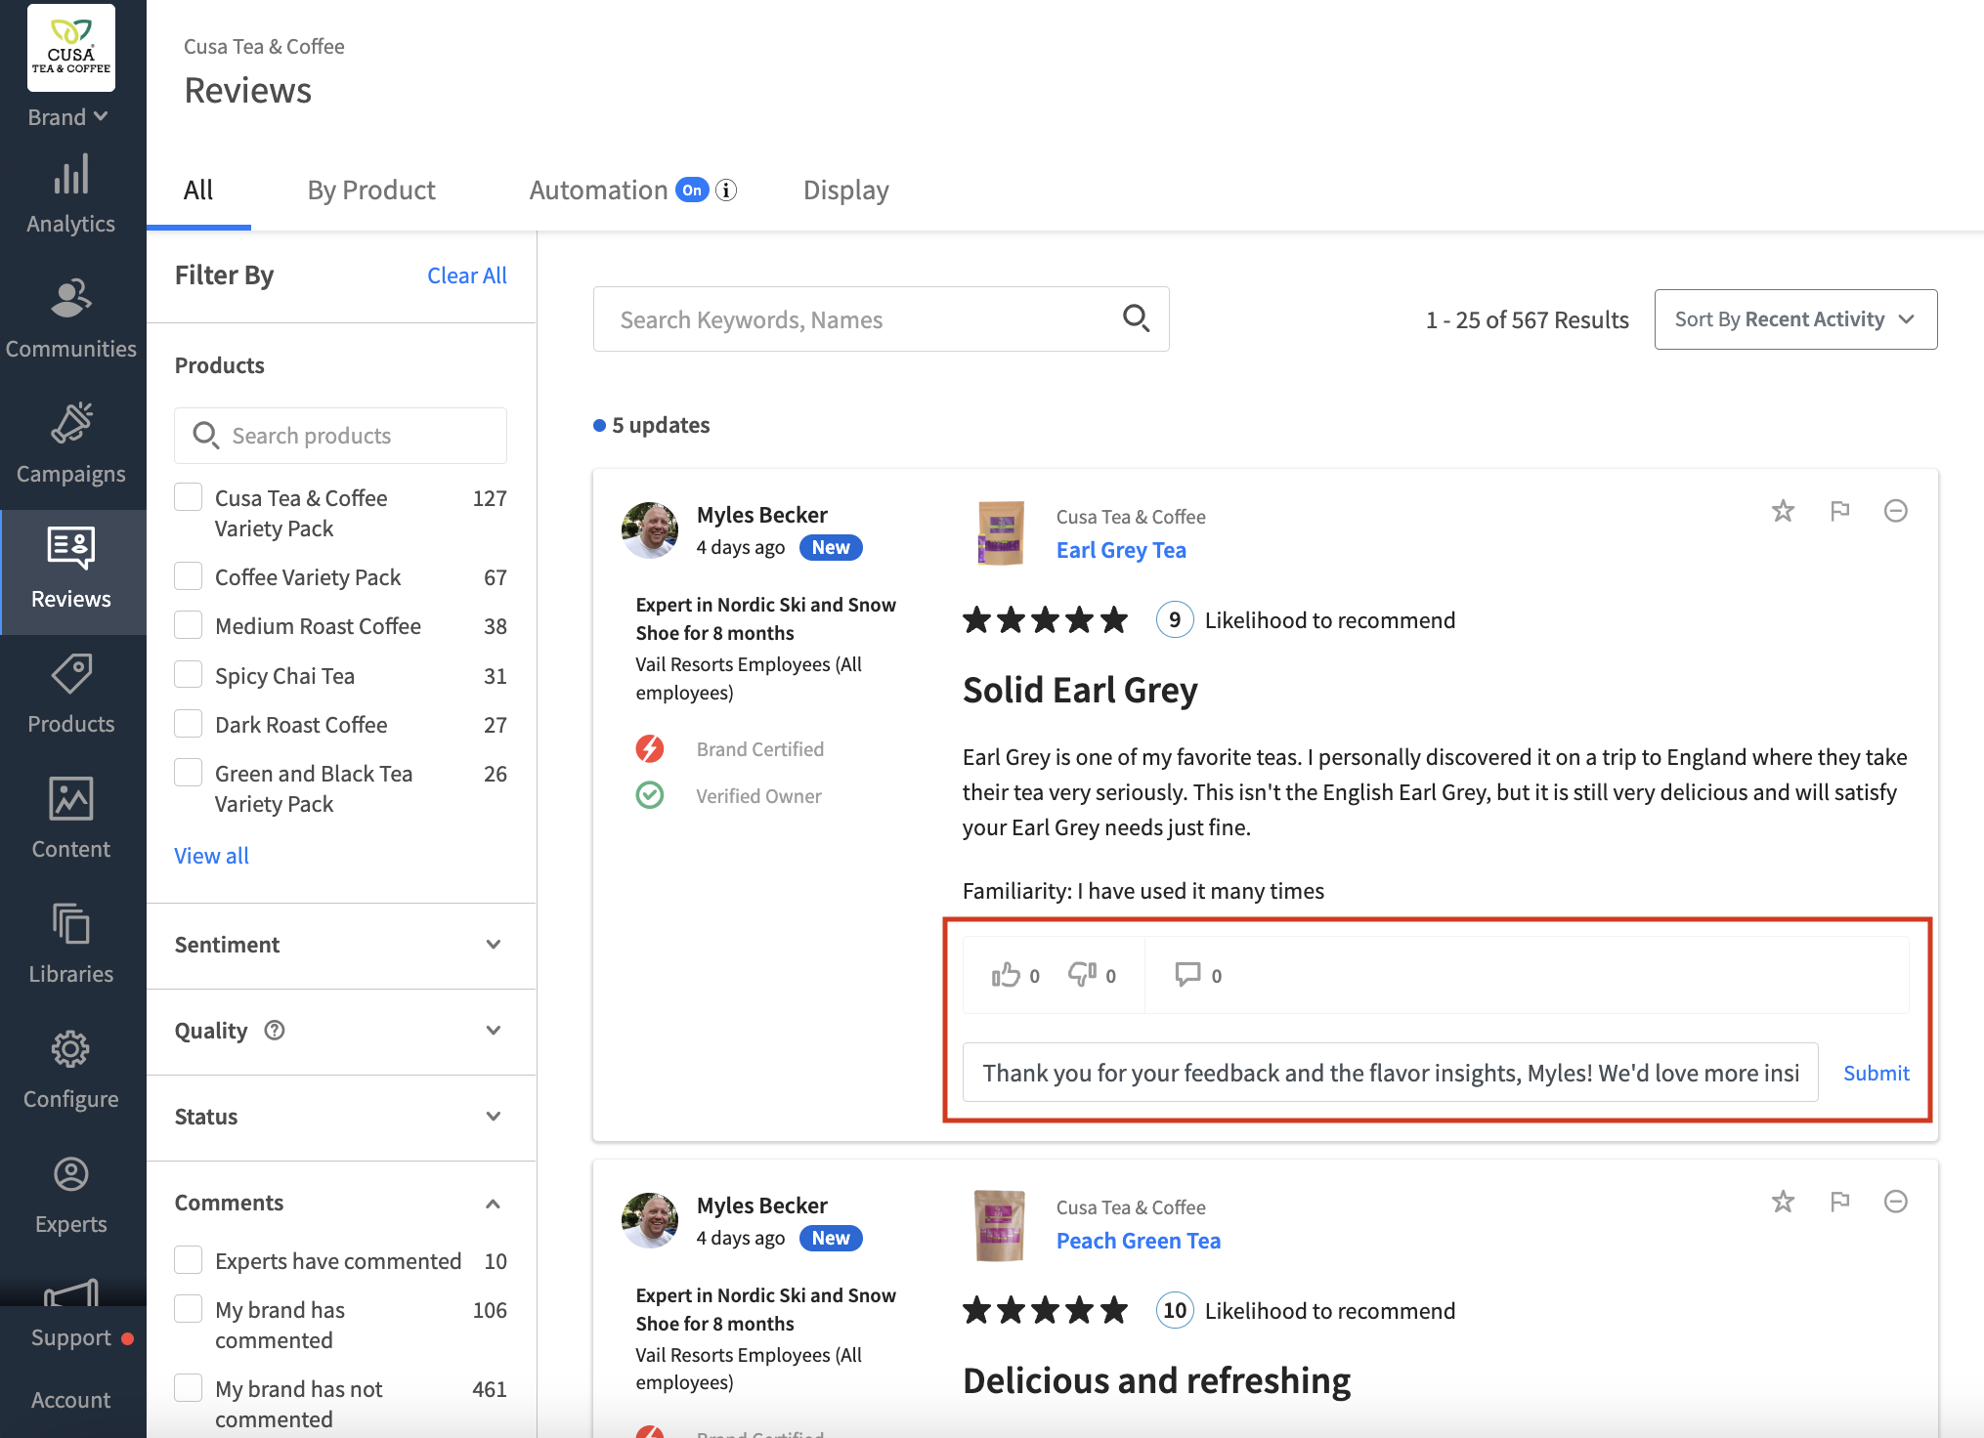Check My brand has commented filter
This screenshot has width=1984, height=1438.
(x=188, y=1309)
